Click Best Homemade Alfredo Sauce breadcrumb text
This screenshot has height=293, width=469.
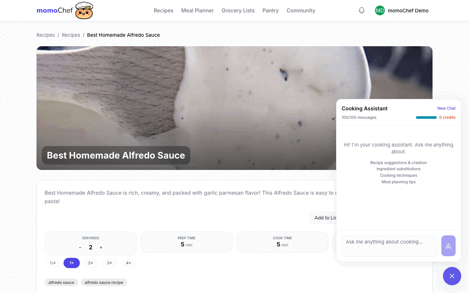click(x=123, y=35)
